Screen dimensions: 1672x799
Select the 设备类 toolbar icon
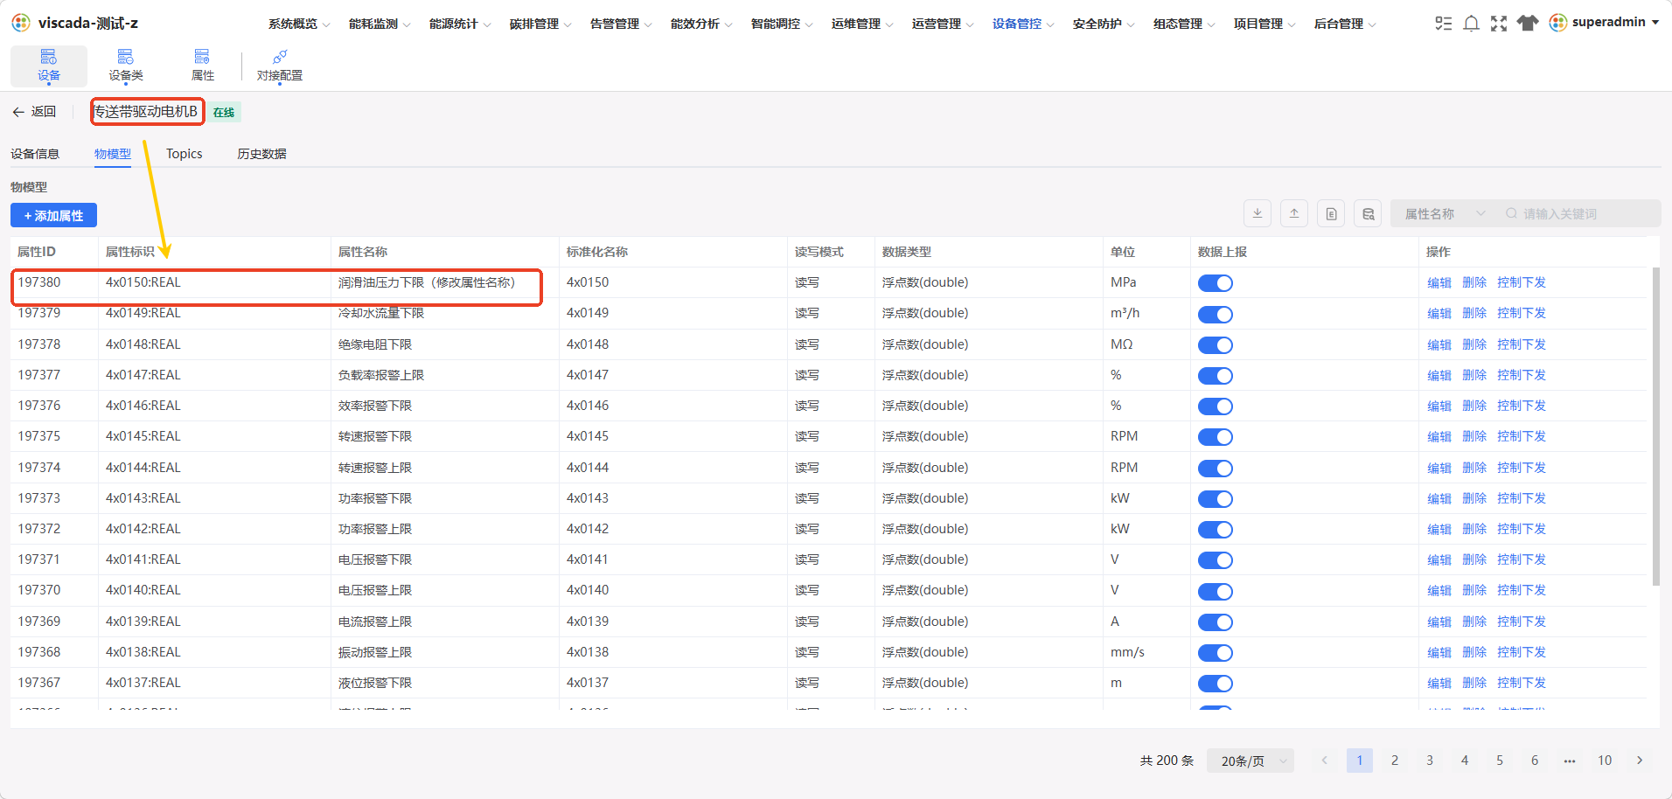pos(126,66)
